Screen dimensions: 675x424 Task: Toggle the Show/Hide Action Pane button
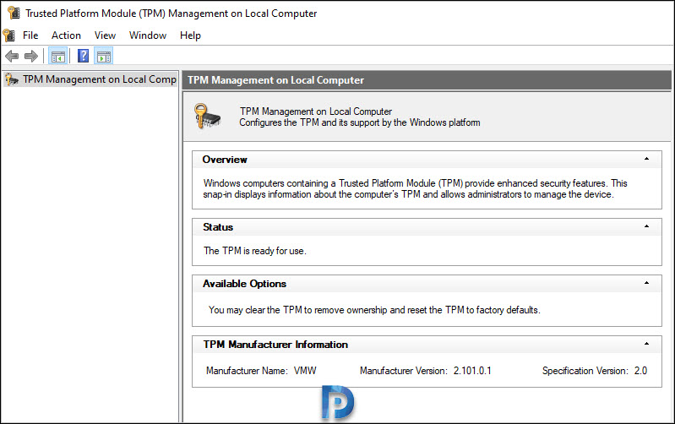point(104,57)
